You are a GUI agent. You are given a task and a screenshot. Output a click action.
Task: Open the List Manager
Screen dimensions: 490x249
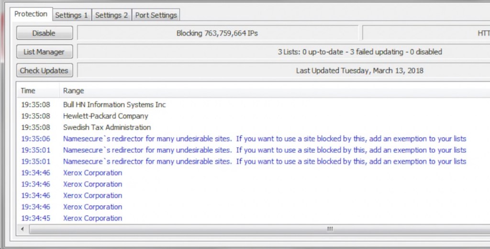(44, 52)
